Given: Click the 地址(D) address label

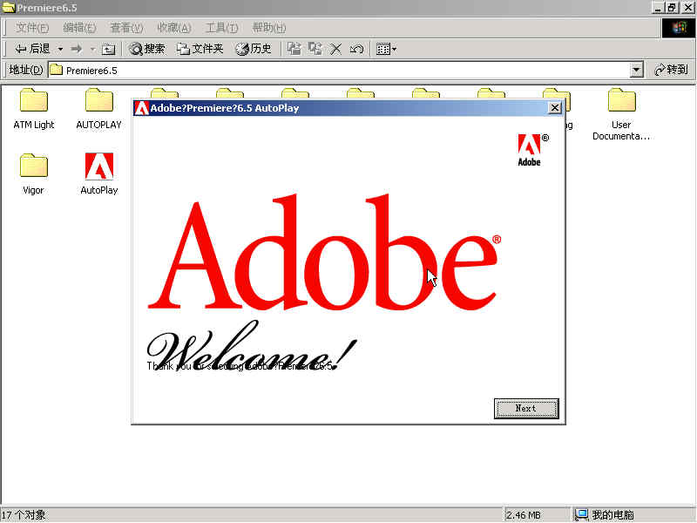Looking at the screenshot, I should (x=26, y=70).
